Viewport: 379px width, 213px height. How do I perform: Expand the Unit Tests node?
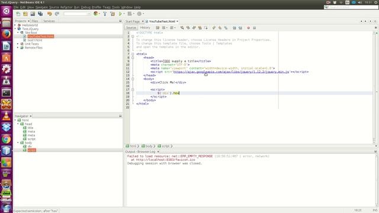[x=18, y=44]
